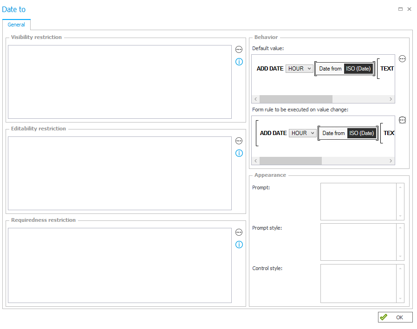The image size is (417, 329).
Task: Expand the HOUR dropdown in the form rule
Action: pyautogui.click(x=302, y=133)
